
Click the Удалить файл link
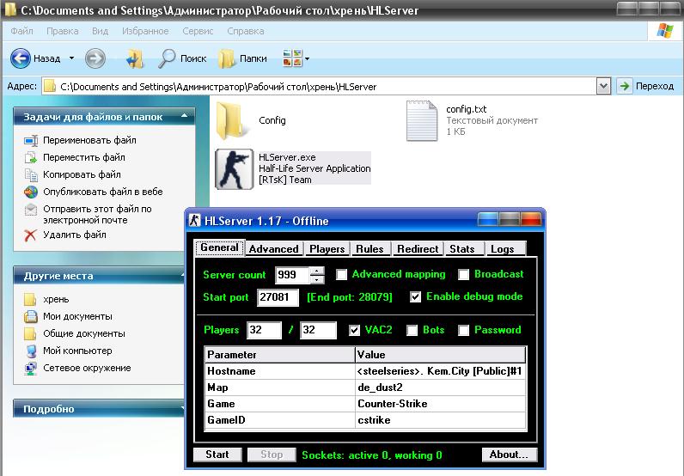click(75, 235)
